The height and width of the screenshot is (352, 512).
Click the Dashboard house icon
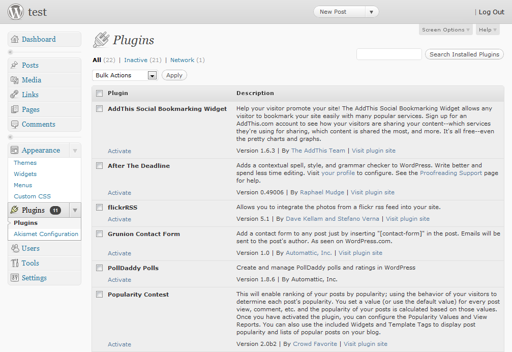pyautogui.click(x=14, y=39)
